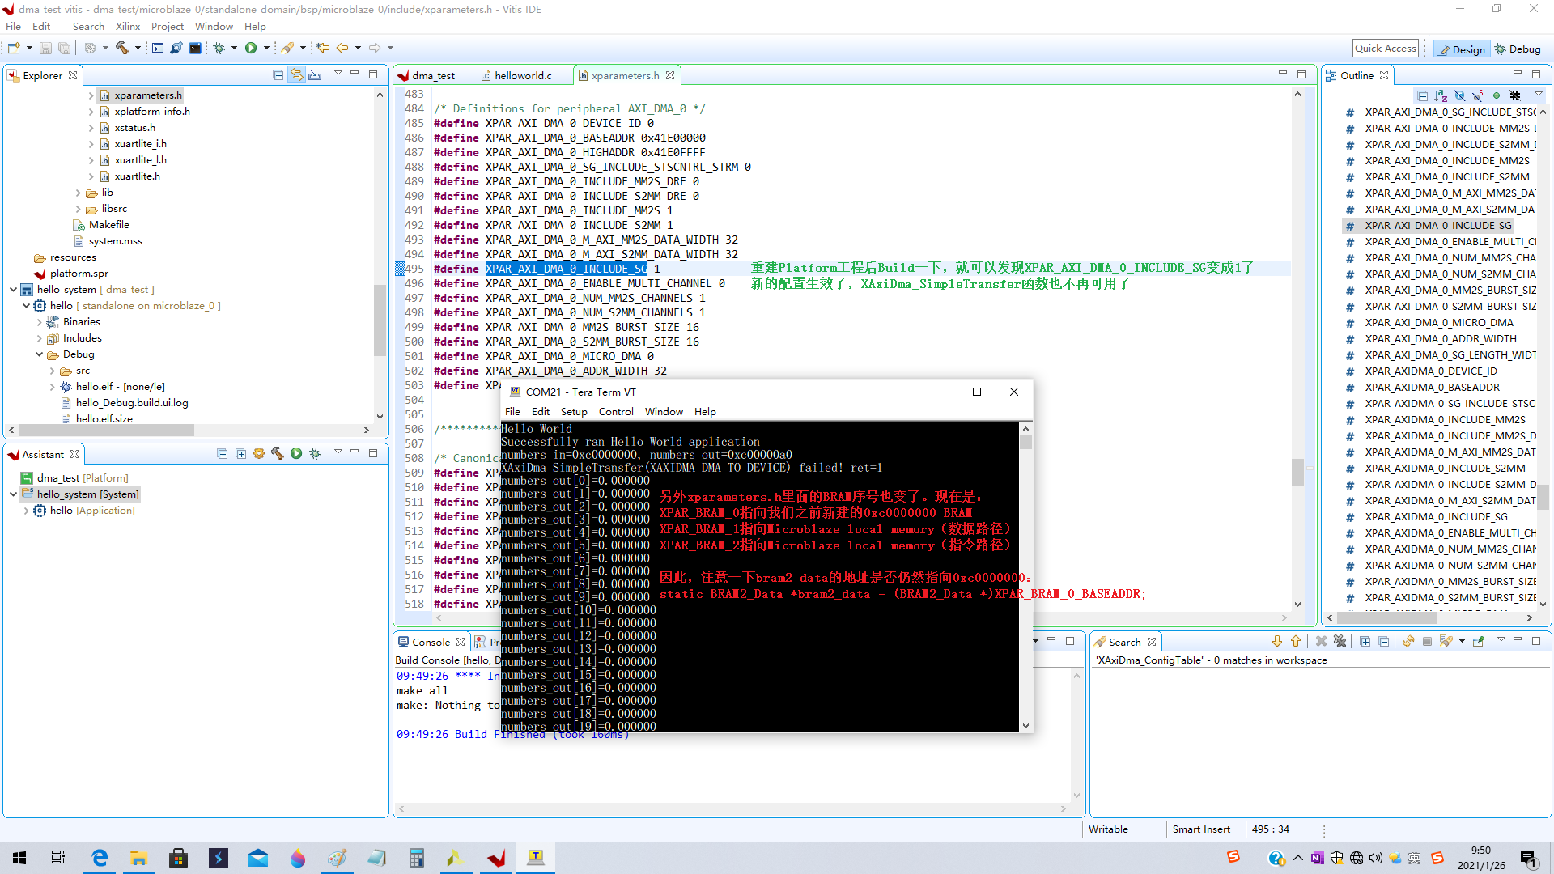The image size is (1554, 874).
Task: Open the Xilinx menu
Action: 127,26
